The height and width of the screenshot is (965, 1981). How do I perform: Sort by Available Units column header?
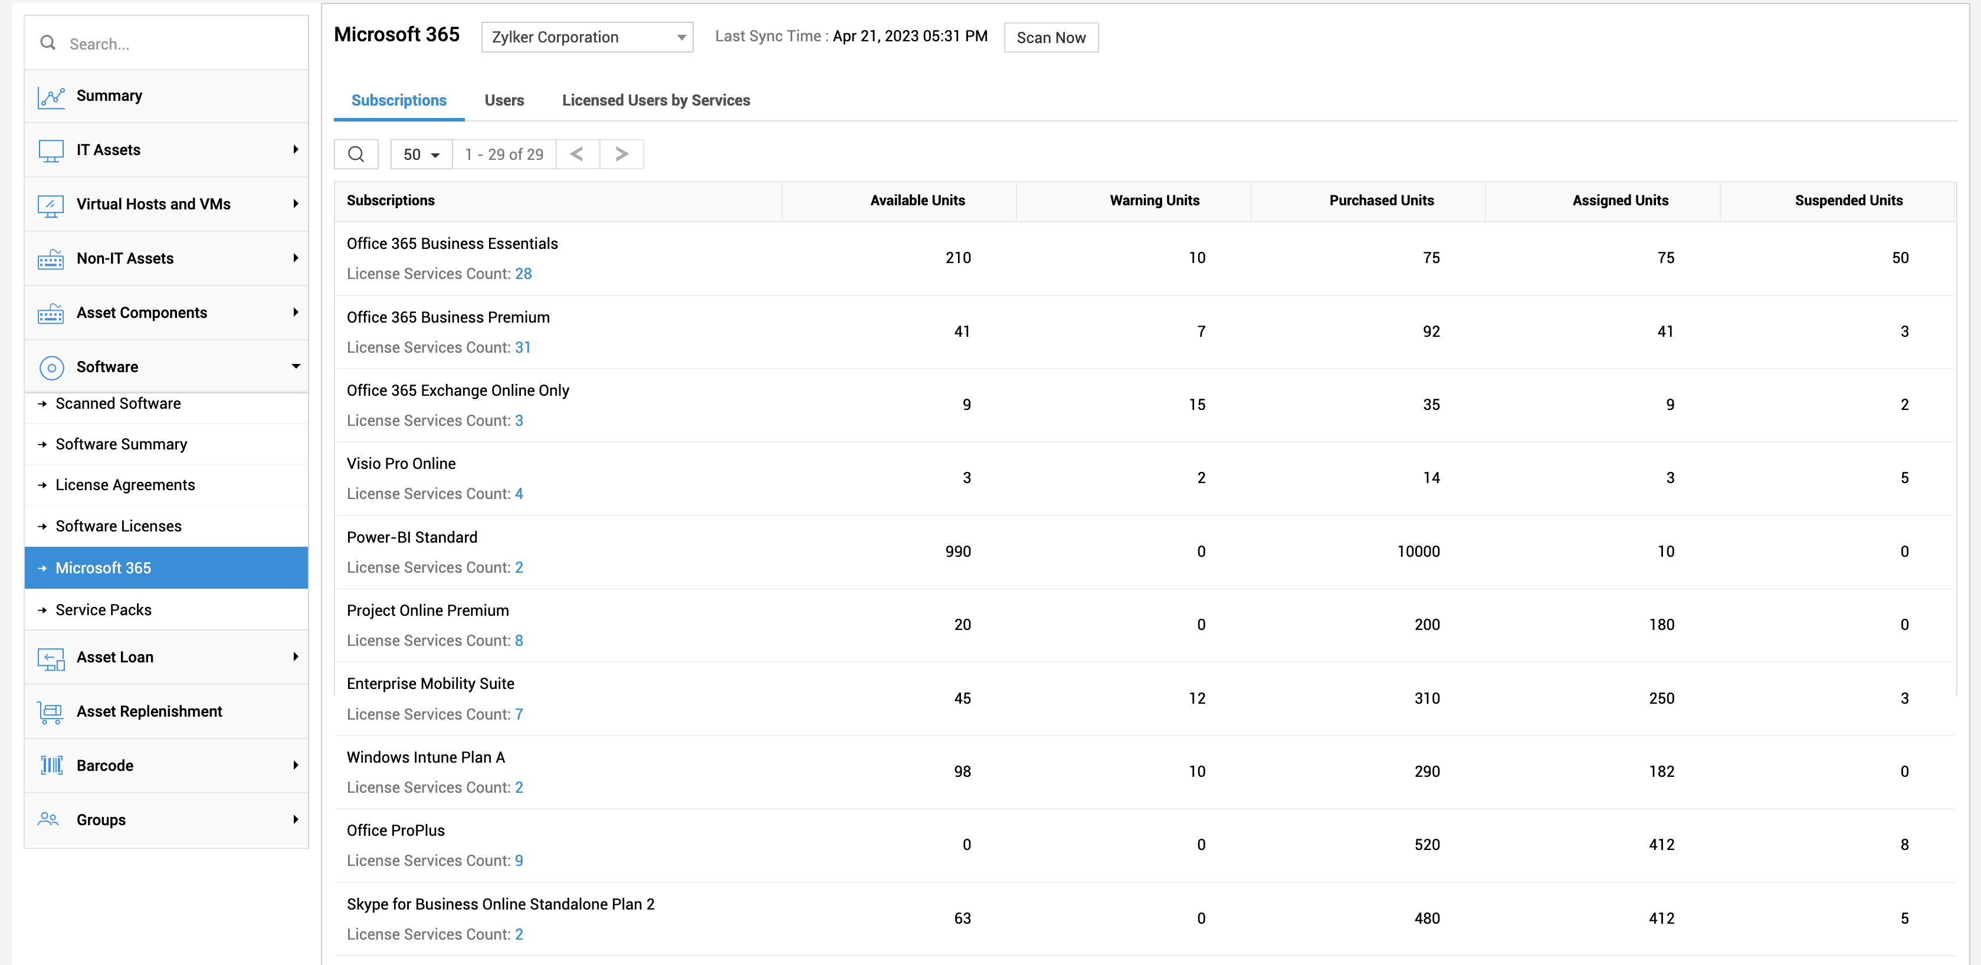(917, 201)
